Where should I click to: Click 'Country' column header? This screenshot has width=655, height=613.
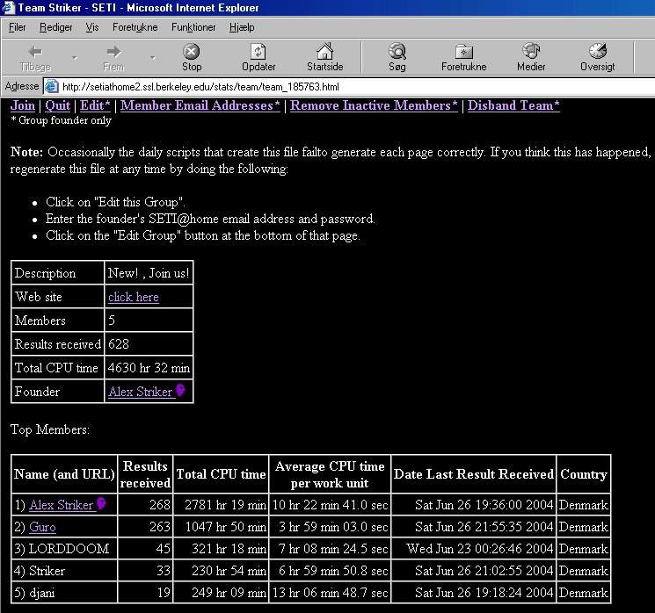coord(584,474)
